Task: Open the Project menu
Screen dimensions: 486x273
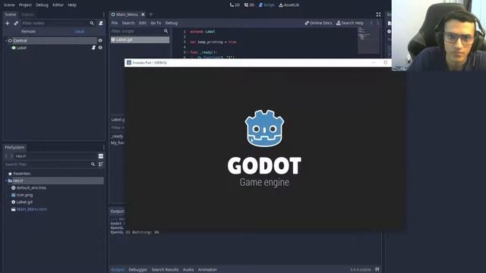Action: coord(25,5)
